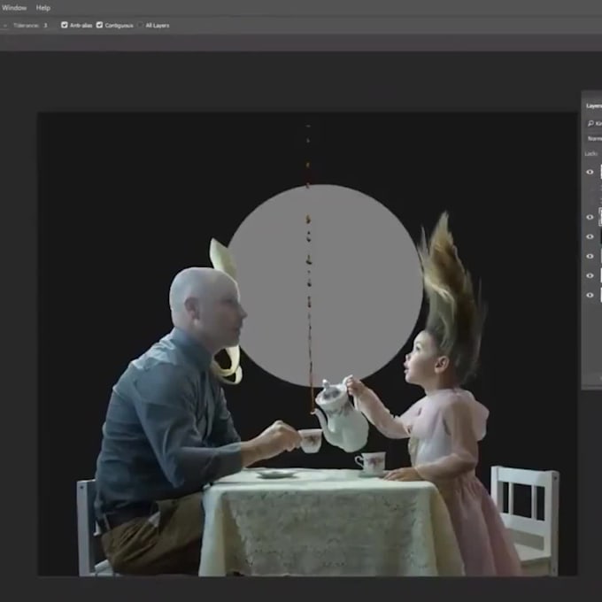
Task: Select the topmost layer's thumbnail
Action: click(x=599, y=172)
